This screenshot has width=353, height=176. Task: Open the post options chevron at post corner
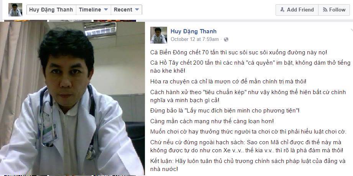click(x=351, y=30)
